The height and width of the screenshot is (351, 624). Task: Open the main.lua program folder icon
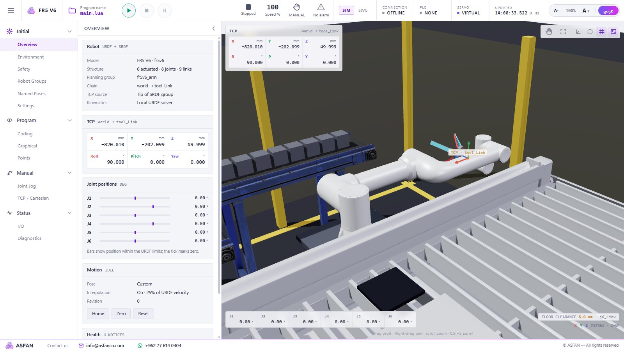72,11
